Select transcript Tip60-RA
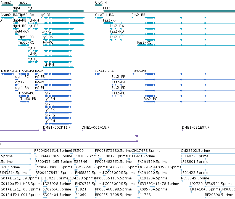 tap(26, 15)
